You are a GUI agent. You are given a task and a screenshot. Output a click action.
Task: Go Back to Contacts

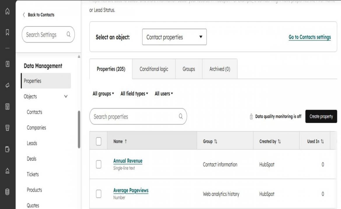pos(41,15)
